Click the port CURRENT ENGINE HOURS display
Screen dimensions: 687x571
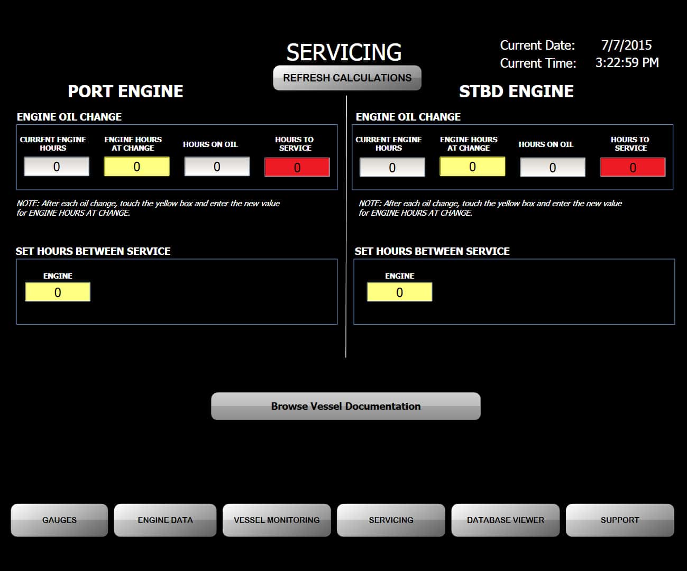click(x=57, y=167)
